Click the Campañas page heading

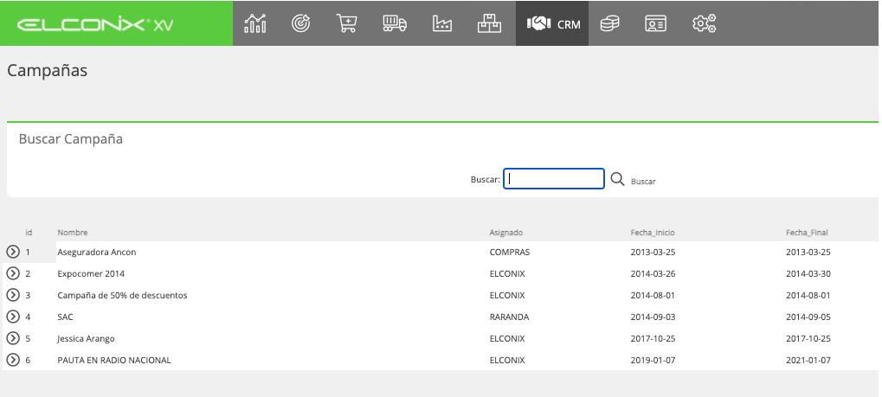tap(48, 70)
